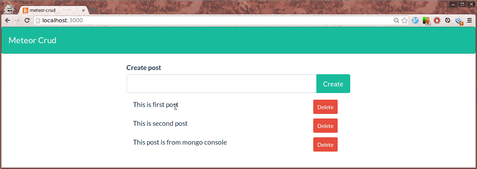This screenshot has width=477, height=169.
Task: Click the color grid extension icon
Action: (426, 21)
